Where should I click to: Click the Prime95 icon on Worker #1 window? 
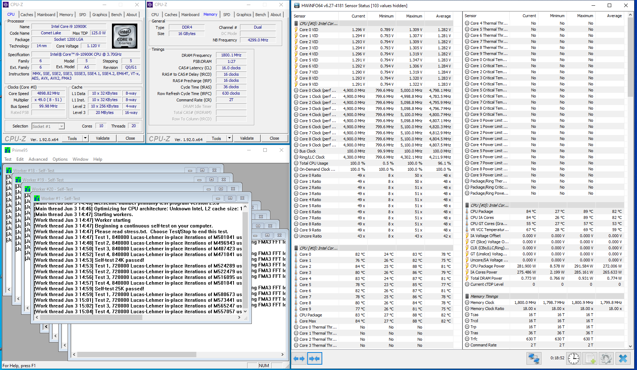[37, 198]
